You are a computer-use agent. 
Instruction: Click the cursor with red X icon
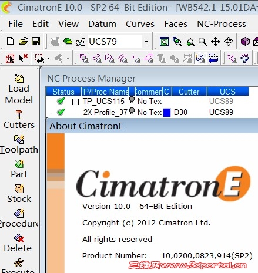(24, 58)
